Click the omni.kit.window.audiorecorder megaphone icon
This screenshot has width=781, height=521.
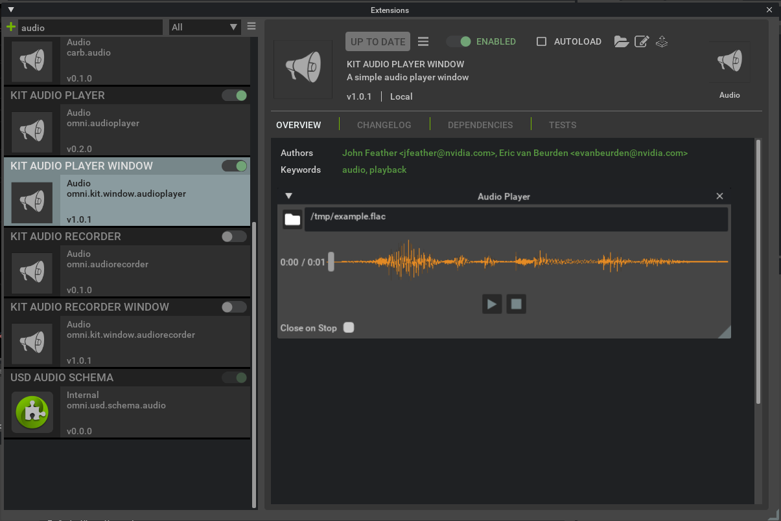[32, 342]
